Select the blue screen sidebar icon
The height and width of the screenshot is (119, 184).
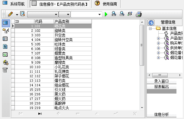click(x=5, y=23)
